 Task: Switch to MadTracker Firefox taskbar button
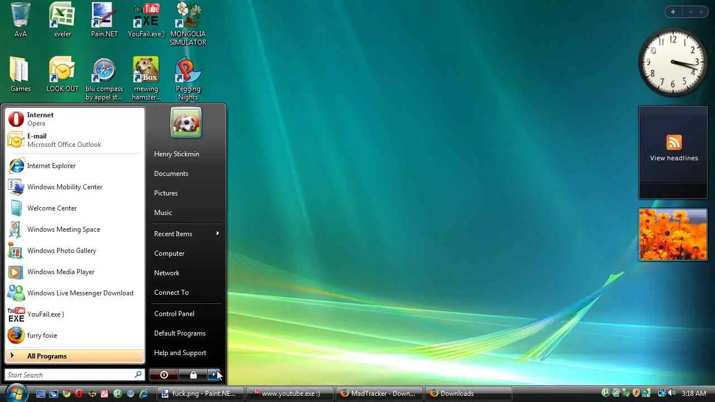pos(379,394)
